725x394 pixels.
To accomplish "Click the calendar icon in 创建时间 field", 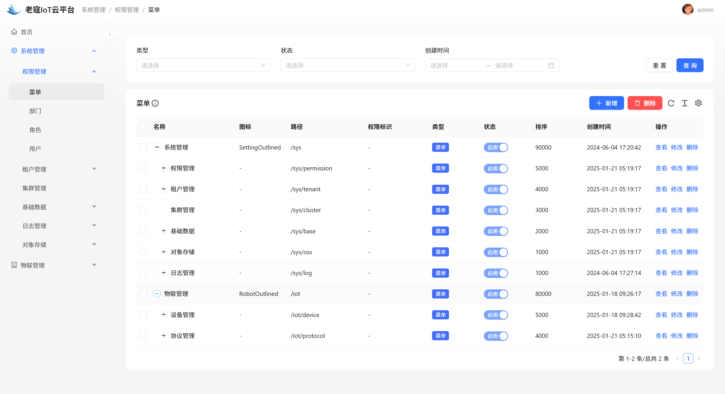I will click(x=551, y=65).
